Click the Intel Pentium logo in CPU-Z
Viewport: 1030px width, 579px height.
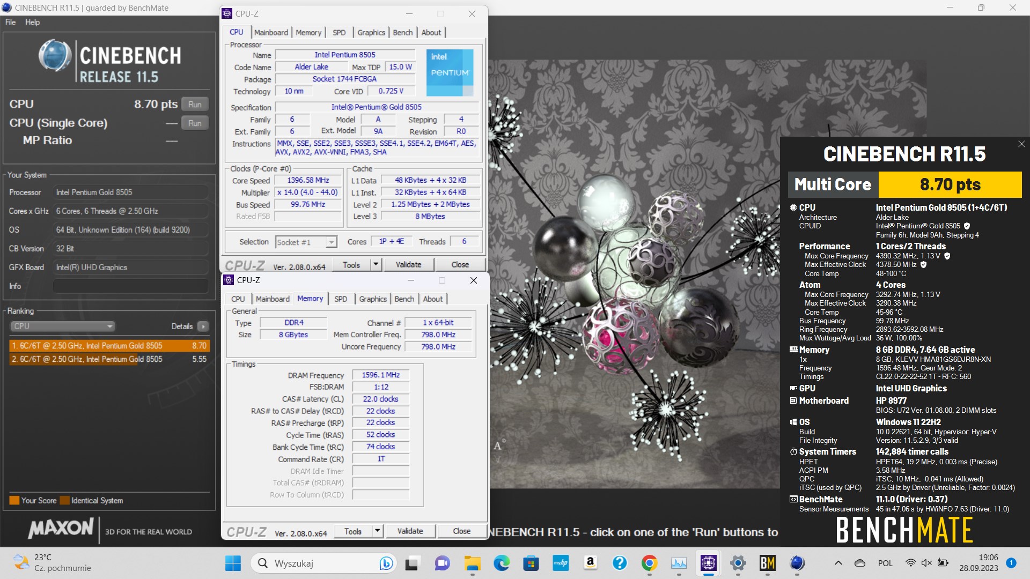(450, 72)
